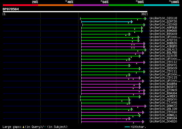
Task: Click the cyan ~100% identity legend segment
Action: [x=162, y=5]
